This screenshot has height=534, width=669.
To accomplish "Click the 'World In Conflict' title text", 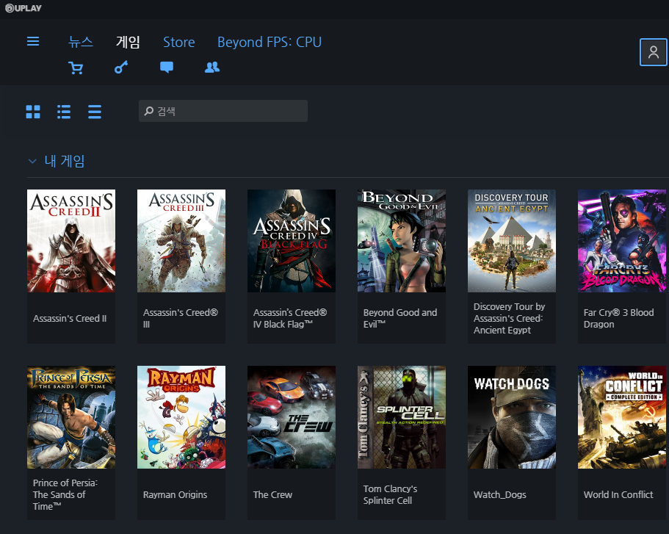I will tap(618, 495).
